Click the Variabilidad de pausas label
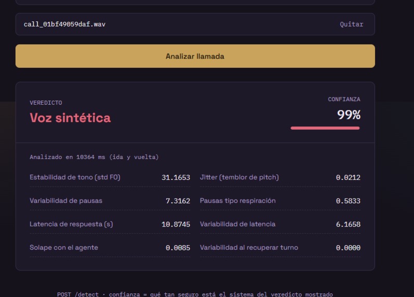 66,201
